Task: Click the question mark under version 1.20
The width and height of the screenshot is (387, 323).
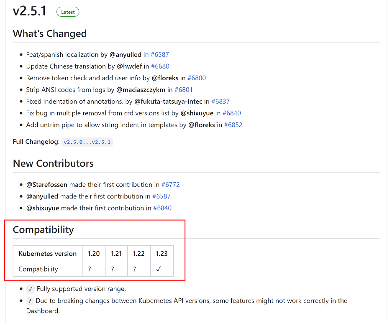Action: [x=90, y=269]
